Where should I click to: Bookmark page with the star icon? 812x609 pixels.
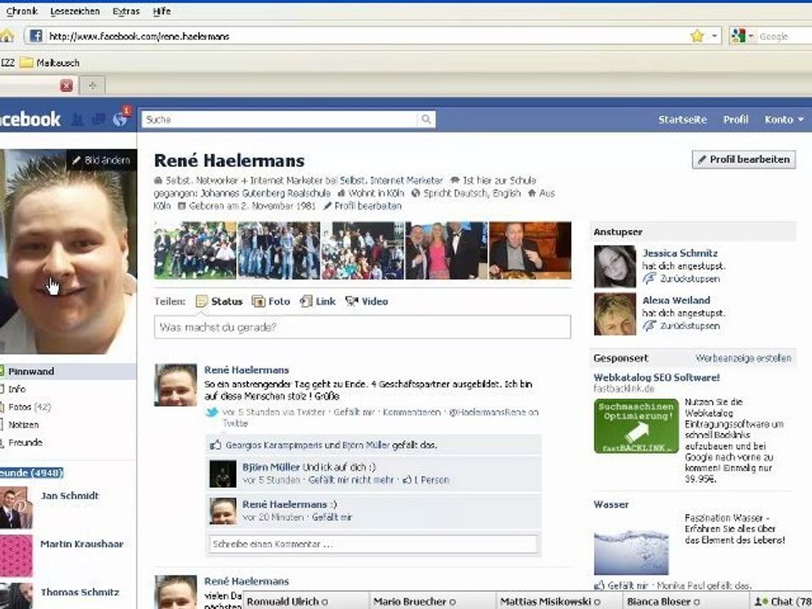click(x=698, y=36)
